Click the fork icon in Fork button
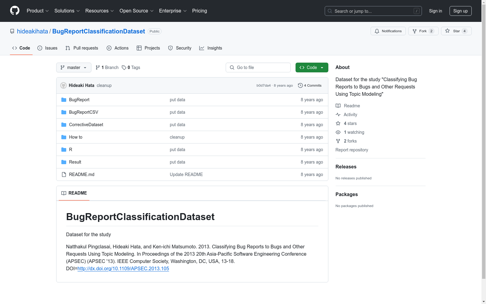 415,31
